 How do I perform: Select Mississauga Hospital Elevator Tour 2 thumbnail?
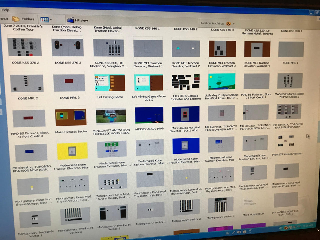(186, 114)
